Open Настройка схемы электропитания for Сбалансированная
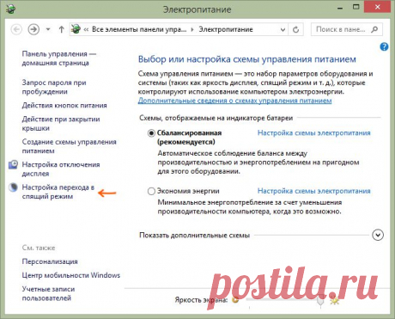Image resolution: width=395 pixels, height=319 pixels. (314, 132)
